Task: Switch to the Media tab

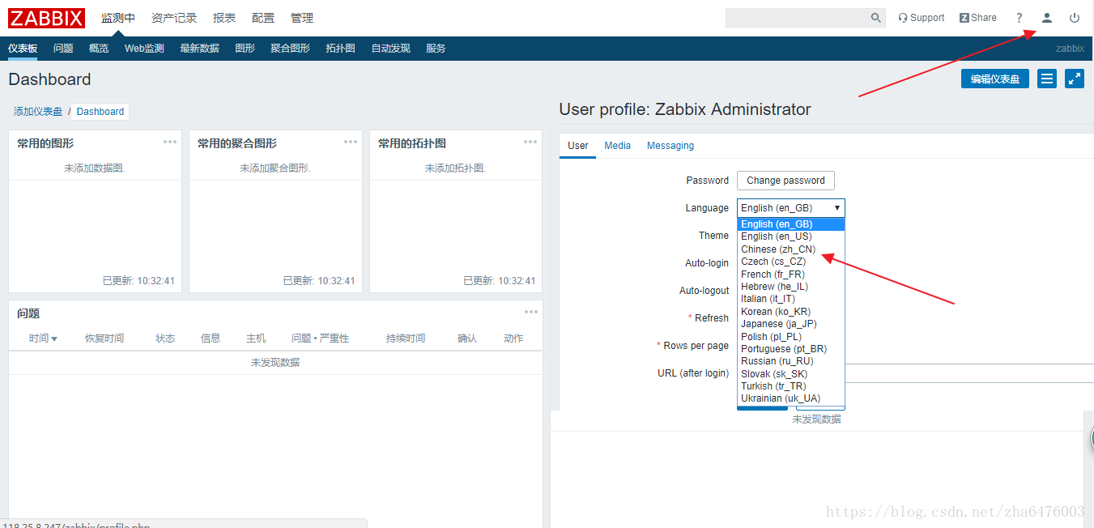Action: click(617, 146)
